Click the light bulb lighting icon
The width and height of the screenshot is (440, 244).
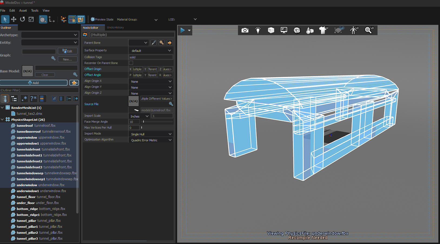click(258, 30)
